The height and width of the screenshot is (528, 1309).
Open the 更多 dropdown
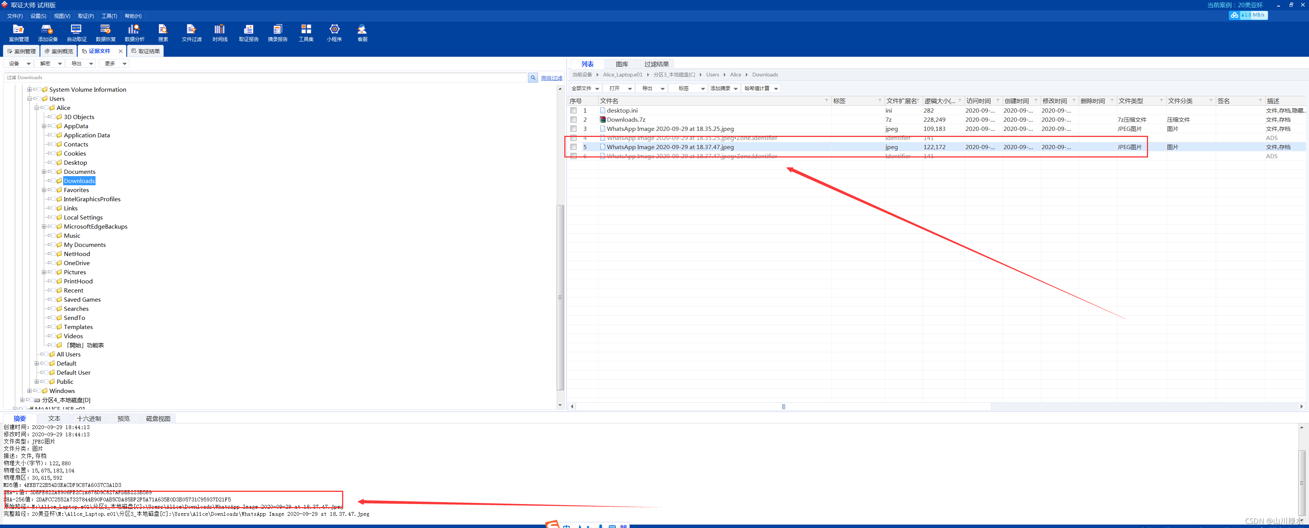pyautogui.click(x=114, y=64)
